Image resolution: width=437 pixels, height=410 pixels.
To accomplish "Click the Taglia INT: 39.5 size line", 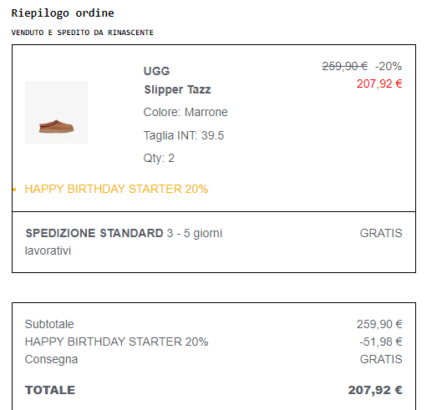I will tap(184, 135).
